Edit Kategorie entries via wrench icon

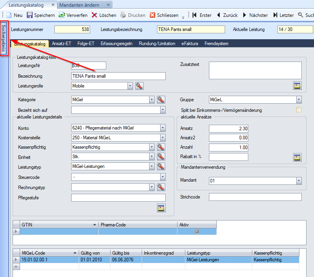click(x=161, y=100)
